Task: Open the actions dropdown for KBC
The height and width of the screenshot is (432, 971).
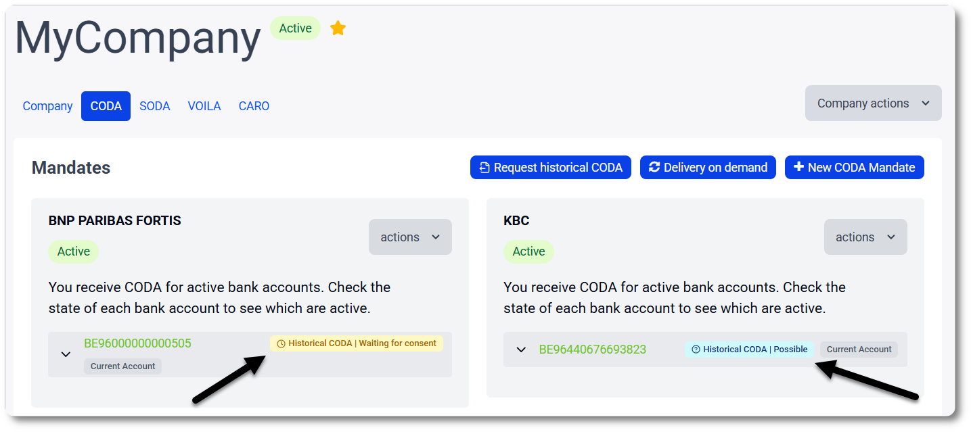Action: (865, 237)
